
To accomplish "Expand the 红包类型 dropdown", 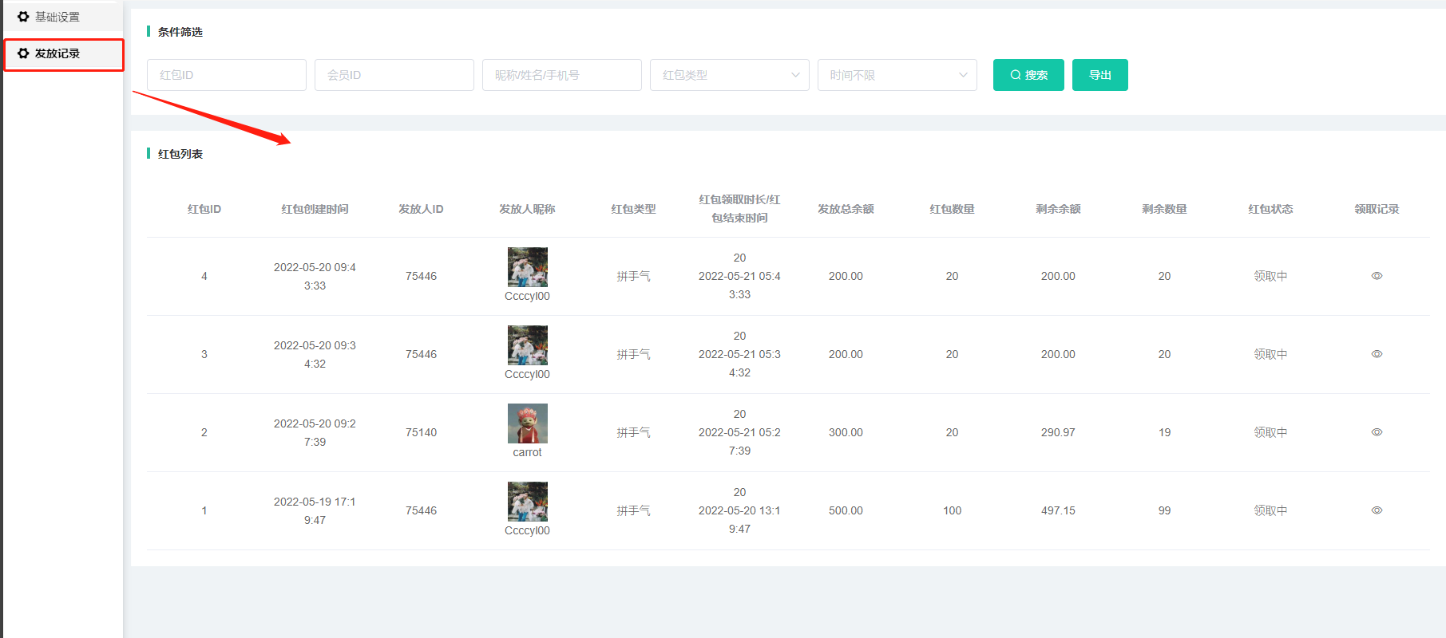I will (728, 75).
